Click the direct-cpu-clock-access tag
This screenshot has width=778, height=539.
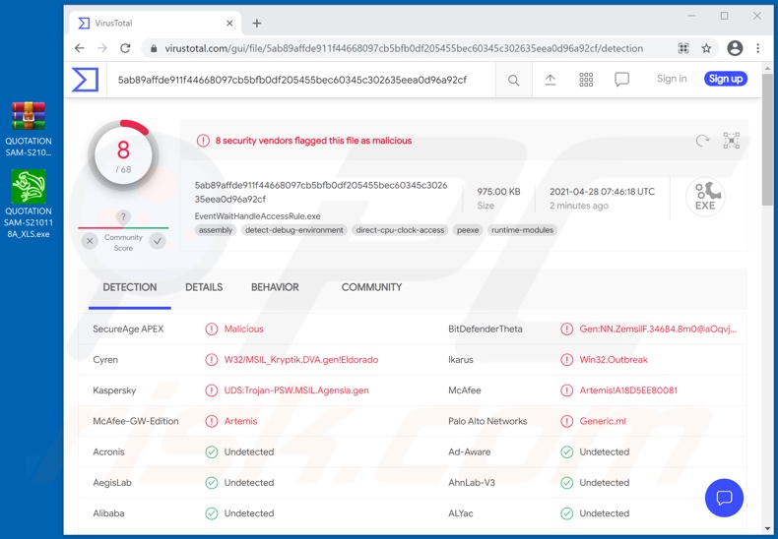click(x=400, y=230)
